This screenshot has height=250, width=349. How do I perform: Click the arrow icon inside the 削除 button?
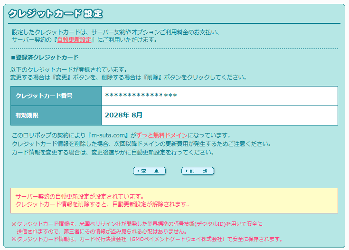pyautogui.click(x=186, y=171)
